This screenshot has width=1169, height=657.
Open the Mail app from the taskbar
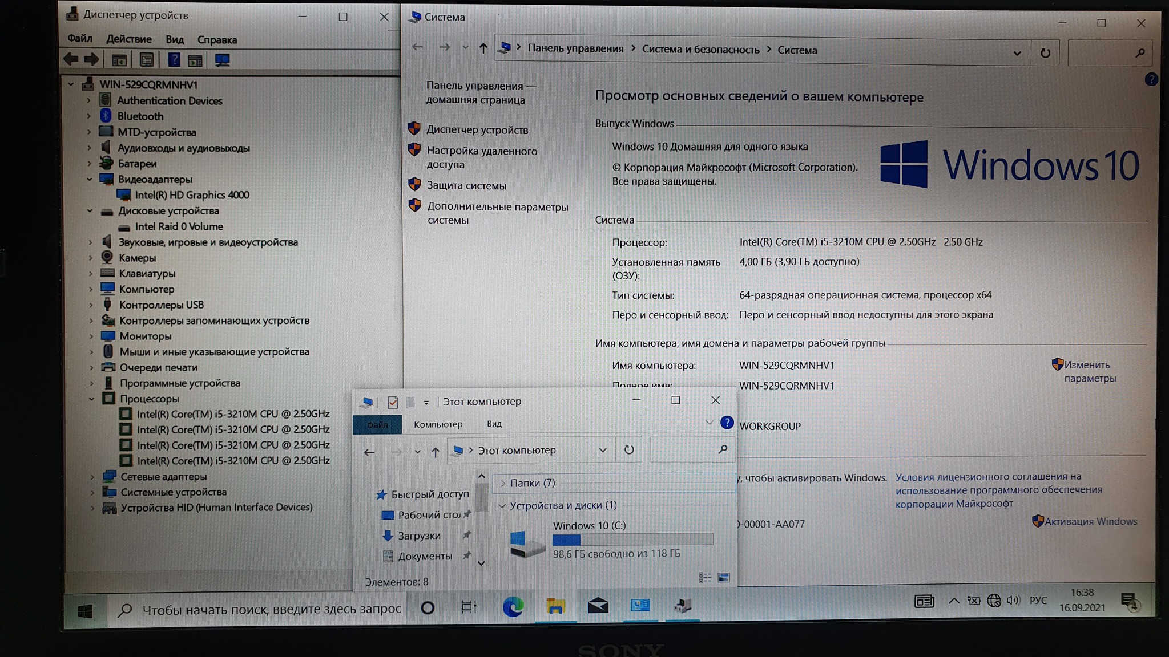point(598,606)
